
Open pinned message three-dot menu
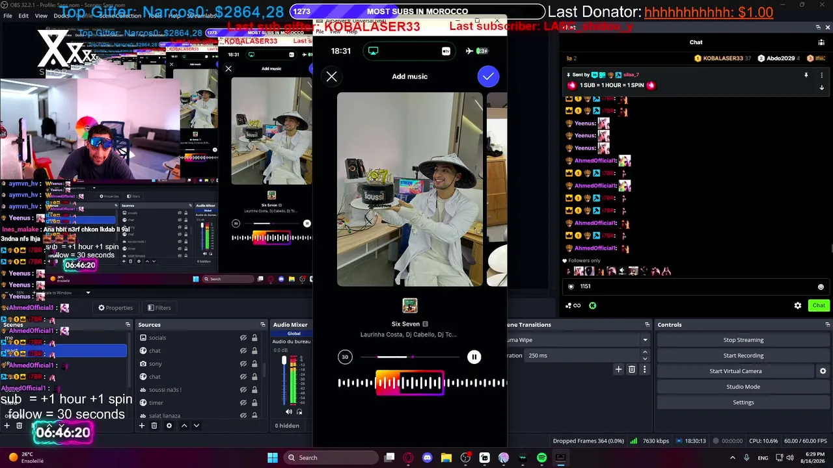pyautogui.click(x=821, y=75)
